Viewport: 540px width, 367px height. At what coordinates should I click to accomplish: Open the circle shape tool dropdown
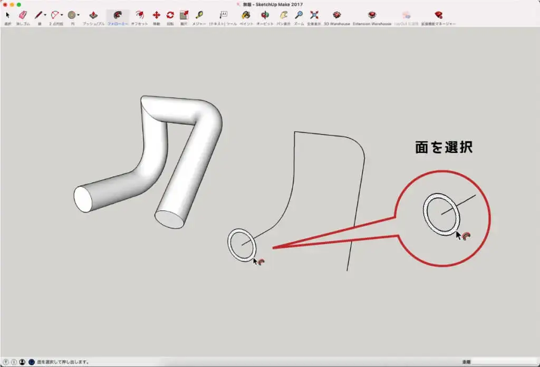point(79,15)
